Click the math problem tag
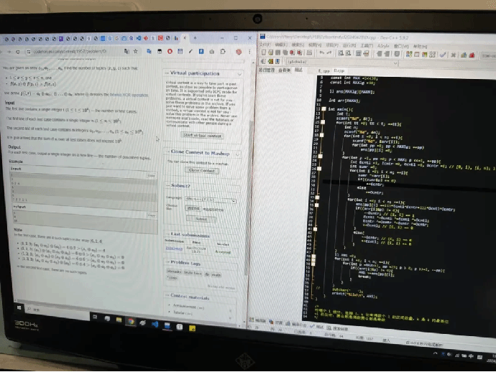The width and height of the screenshot is (496, 372). 216,274
